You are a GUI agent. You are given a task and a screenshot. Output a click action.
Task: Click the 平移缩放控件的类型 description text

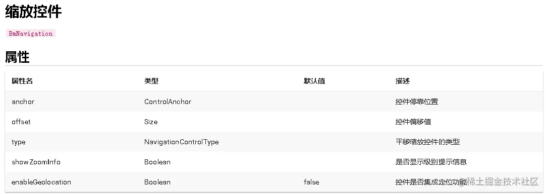click(427, 142)
